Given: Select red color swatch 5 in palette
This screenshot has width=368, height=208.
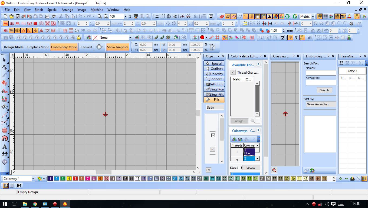Looking at the screenshot, I should tap(75, 179).
